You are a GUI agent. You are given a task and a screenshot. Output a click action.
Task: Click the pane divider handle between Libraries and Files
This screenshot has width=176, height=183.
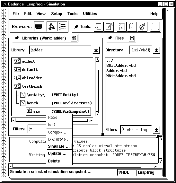[102, 134]
